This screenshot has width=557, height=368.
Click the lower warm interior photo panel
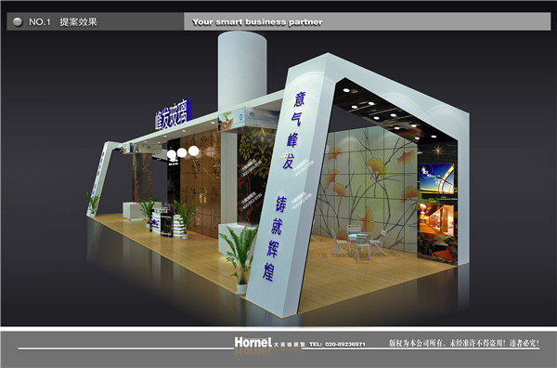point(437,219)
